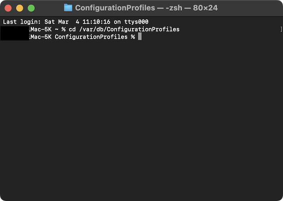Click the % symbol on the second prompt
This screenshot has width=283, height=201.
tap(132, 36)
